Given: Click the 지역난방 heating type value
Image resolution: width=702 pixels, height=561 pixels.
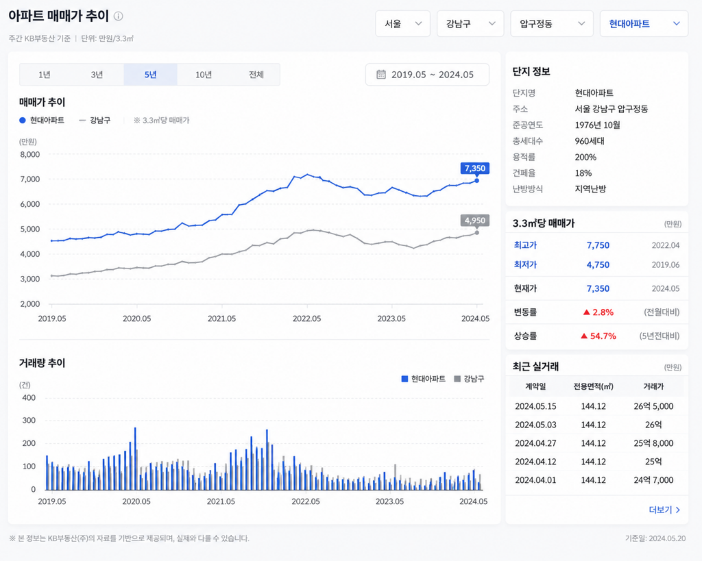Looking at the screenshot, I should (x=590, y=189).
